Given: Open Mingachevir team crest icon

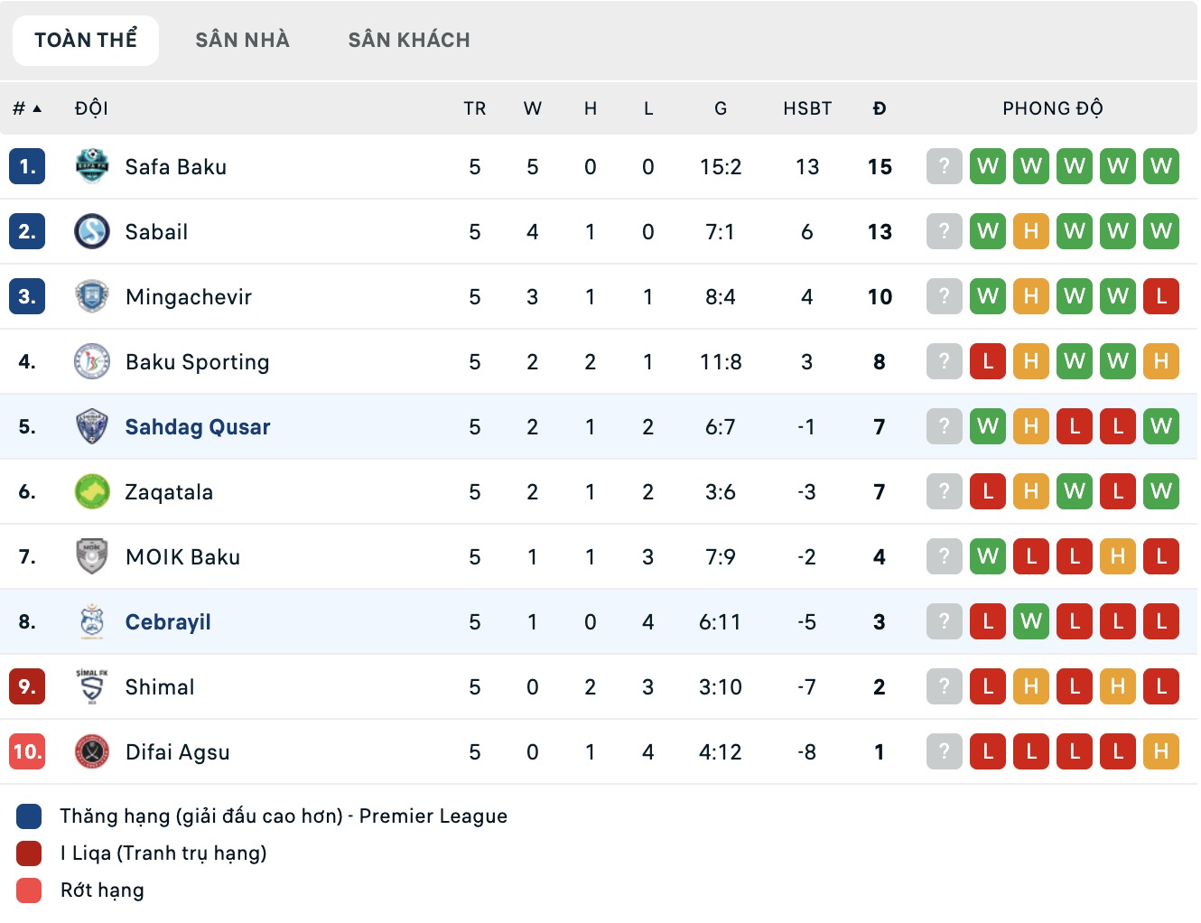Looking at the screenshot, I should pyautogui.click(x=92, y=297).
